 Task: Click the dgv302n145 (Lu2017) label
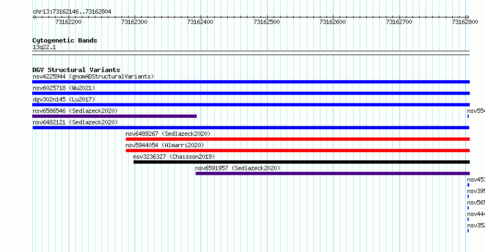tap(64, 99)
